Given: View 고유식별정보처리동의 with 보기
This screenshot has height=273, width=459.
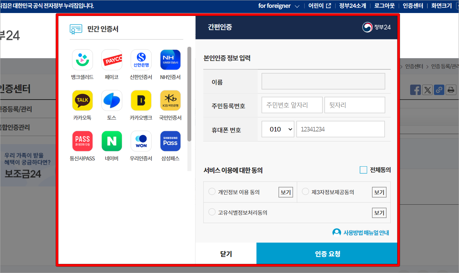Looking at the screenshot, I should [x=379, y=212].
